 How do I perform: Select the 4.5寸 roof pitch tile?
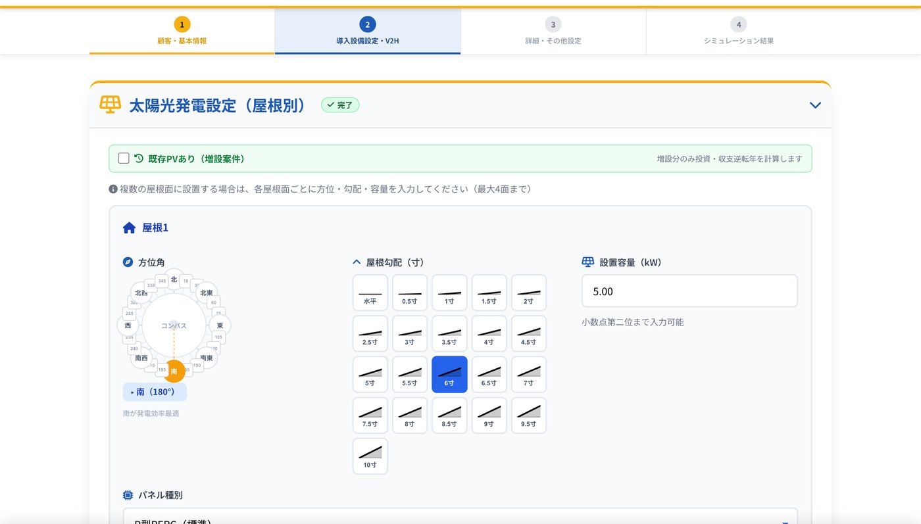click(x=528, y=333)
